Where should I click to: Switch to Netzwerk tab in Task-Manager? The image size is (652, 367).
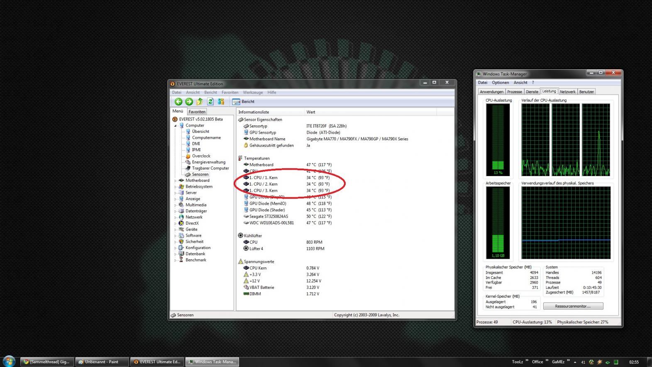click(567, 92)
